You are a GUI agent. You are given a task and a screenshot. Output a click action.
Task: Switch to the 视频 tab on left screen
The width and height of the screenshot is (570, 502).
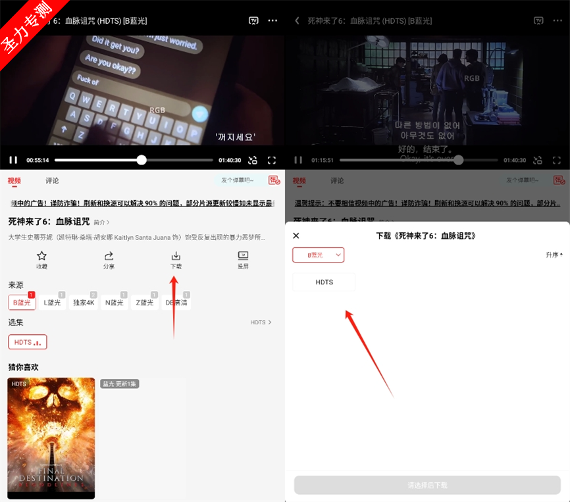point(14,180)
